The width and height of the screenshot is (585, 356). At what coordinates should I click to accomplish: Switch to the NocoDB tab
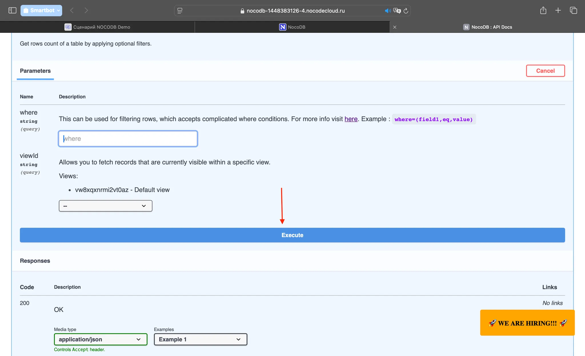(x=292, y=27)
